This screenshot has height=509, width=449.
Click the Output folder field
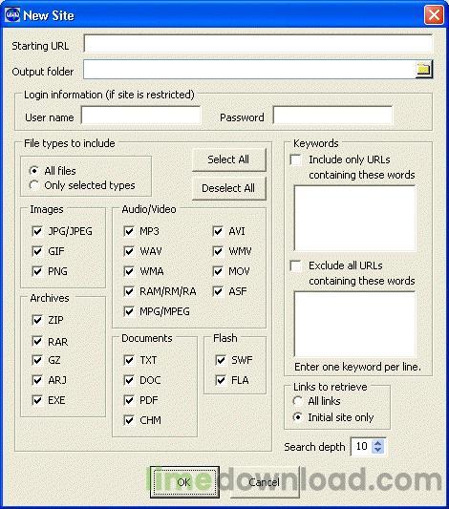(249, 69)
